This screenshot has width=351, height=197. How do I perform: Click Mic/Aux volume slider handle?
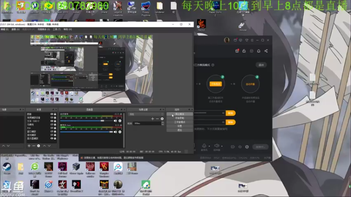(x=111, y=132)
